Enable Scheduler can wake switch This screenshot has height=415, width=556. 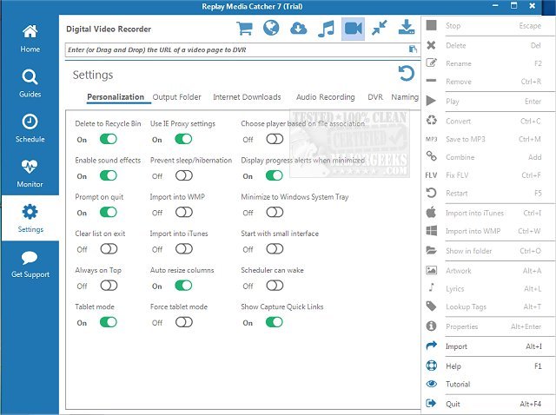click(275, 286)
